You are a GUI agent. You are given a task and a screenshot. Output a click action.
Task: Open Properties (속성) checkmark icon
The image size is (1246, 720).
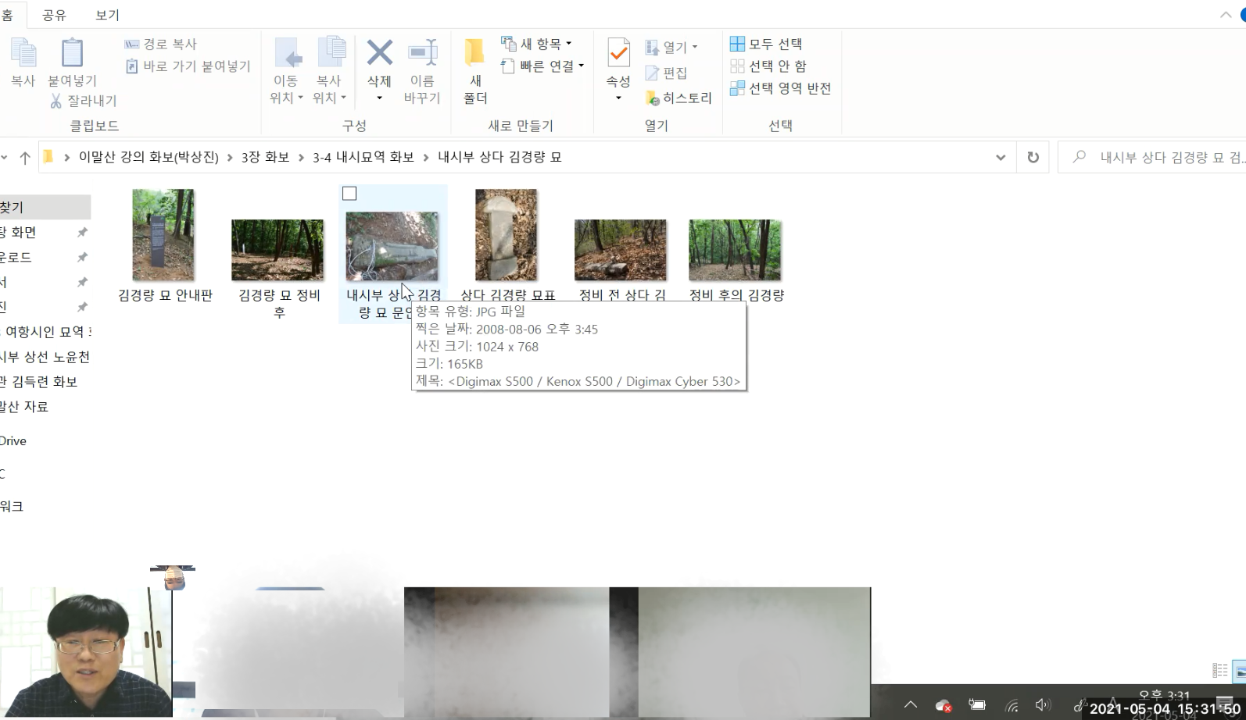click(618, 53)
